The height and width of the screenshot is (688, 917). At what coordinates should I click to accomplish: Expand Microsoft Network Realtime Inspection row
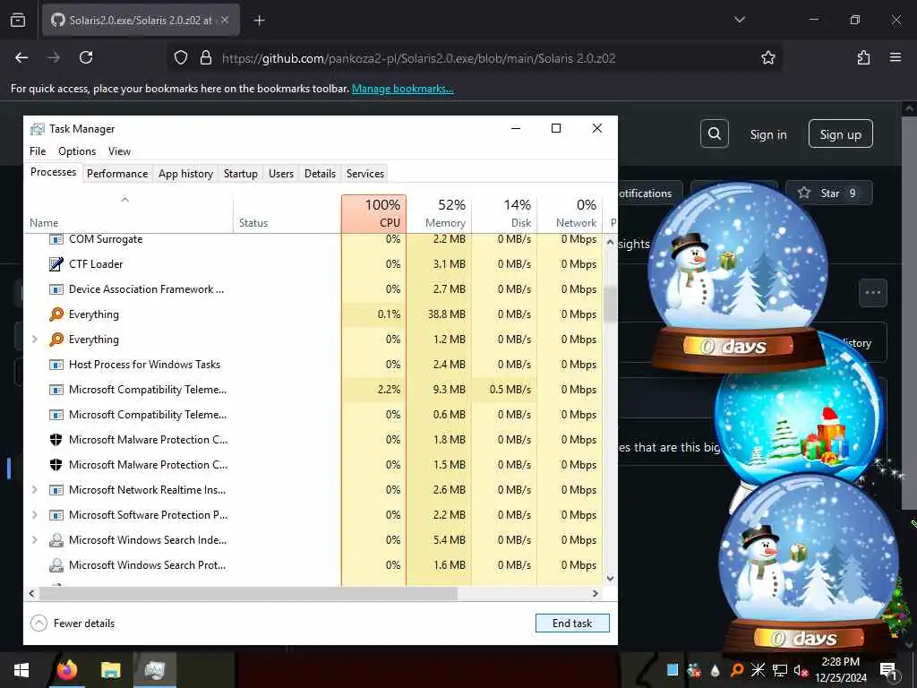point(35,490)
